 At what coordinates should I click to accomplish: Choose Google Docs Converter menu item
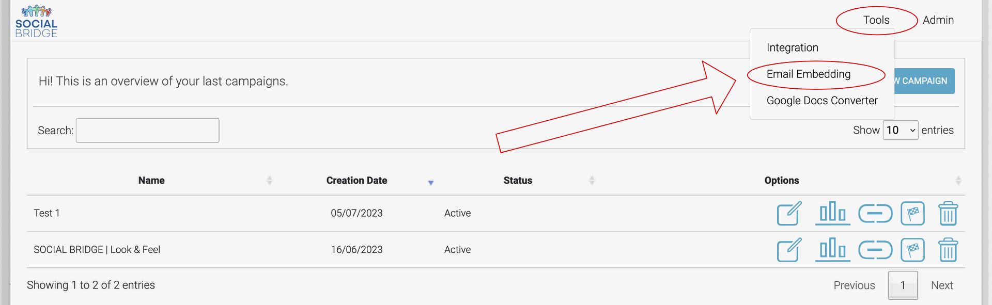pos(822,101)
